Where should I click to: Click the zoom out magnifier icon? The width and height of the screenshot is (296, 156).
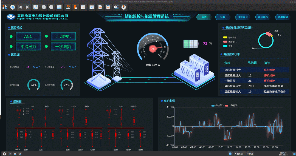tap(51, 7)
